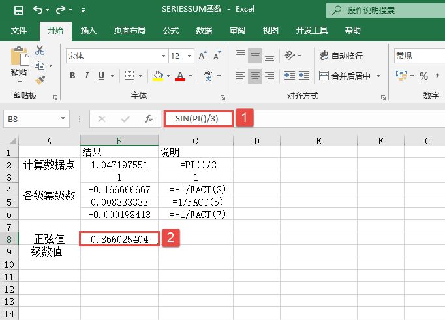Open the Redo history dropdown arrow

coord(70,10)
